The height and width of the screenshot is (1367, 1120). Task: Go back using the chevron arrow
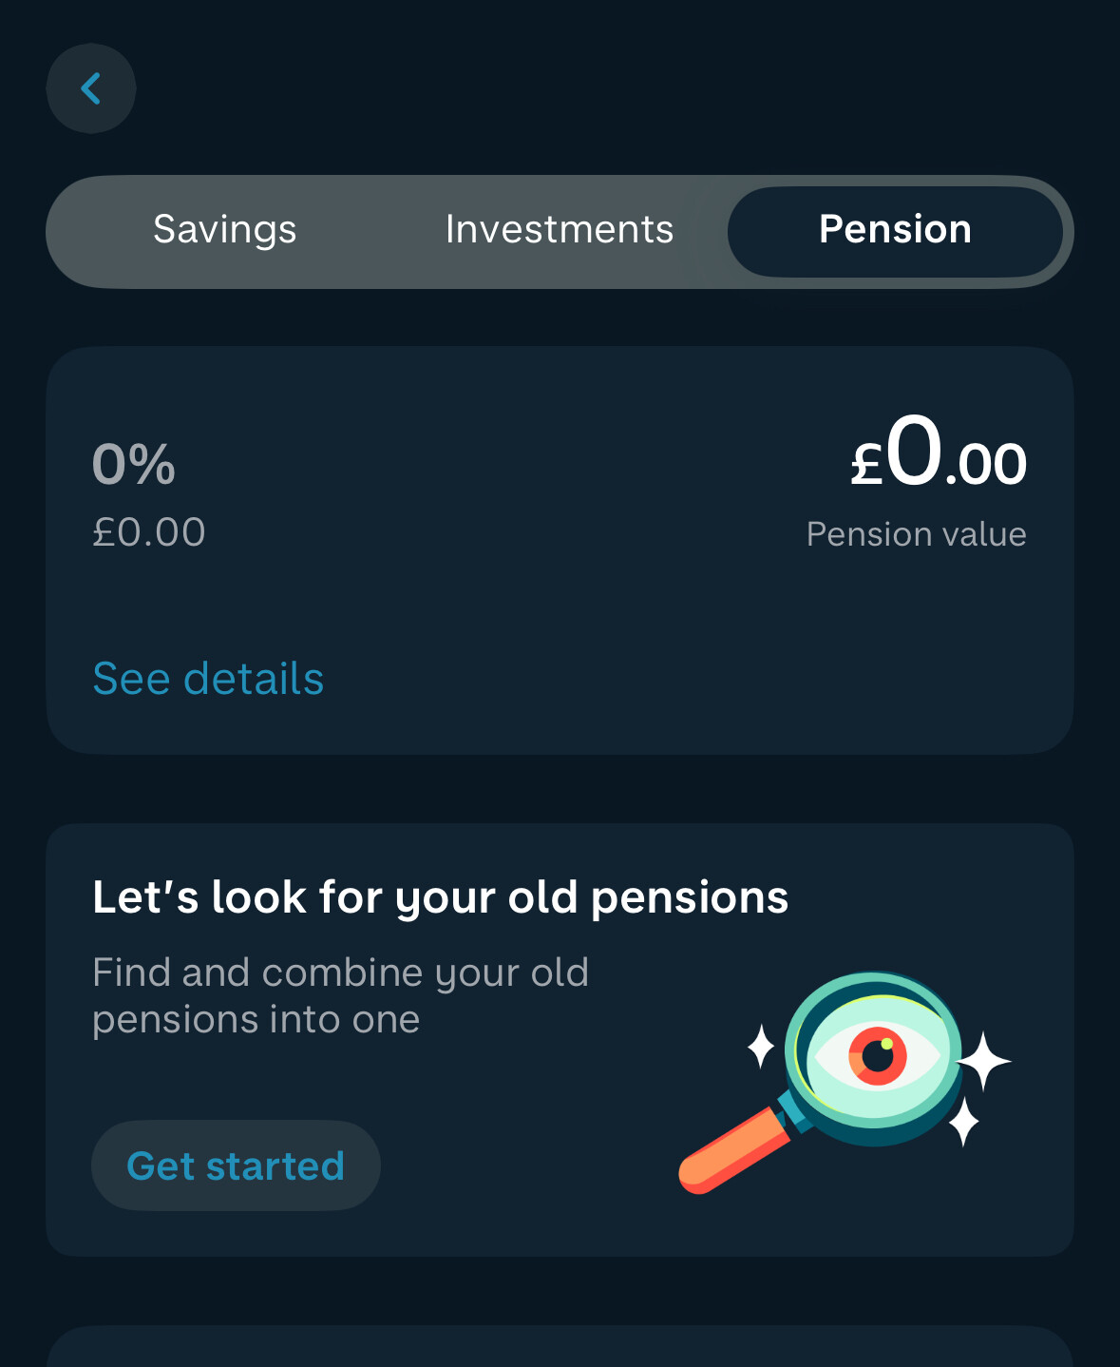91,88
